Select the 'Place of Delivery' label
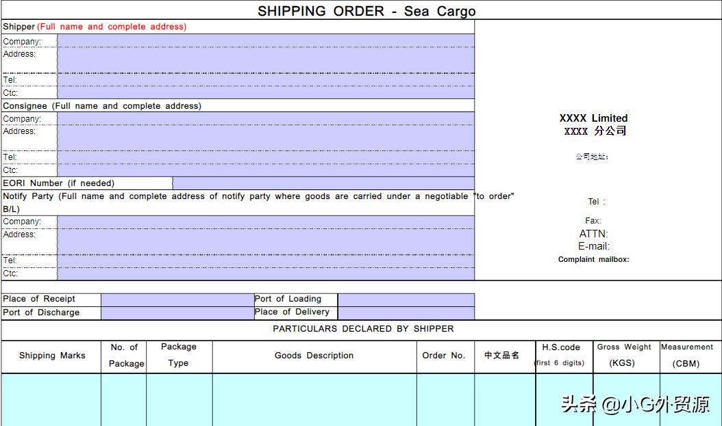 click(292, 312)
